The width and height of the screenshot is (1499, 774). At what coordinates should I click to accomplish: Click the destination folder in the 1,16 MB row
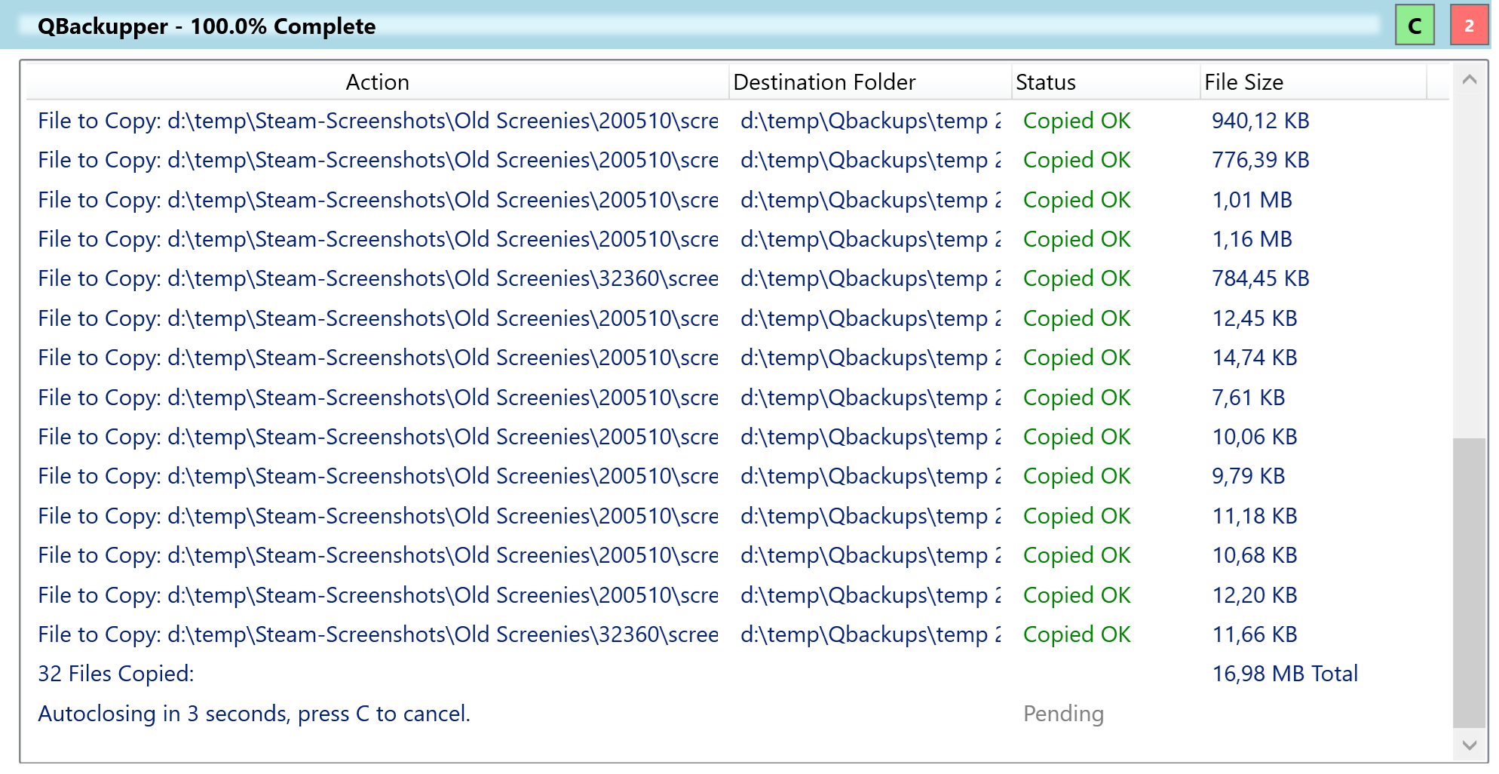[x=871, y=239]
